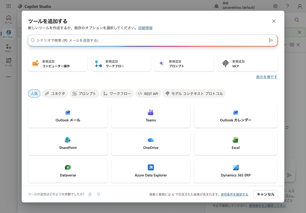Image resolution: width=306 pixels, height=213 pixels.
Task: Close the ツールを追加する dialog
Action: [x=274, y=21]
